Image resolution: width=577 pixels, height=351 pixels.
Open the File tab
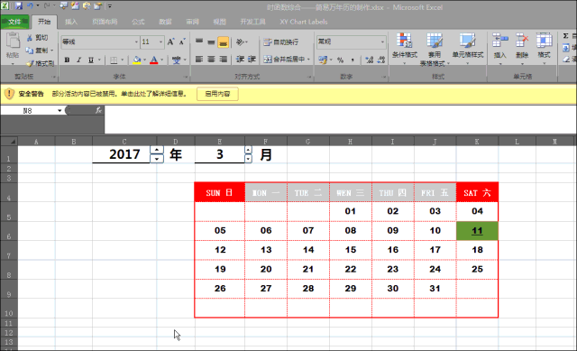pos(14,22)
